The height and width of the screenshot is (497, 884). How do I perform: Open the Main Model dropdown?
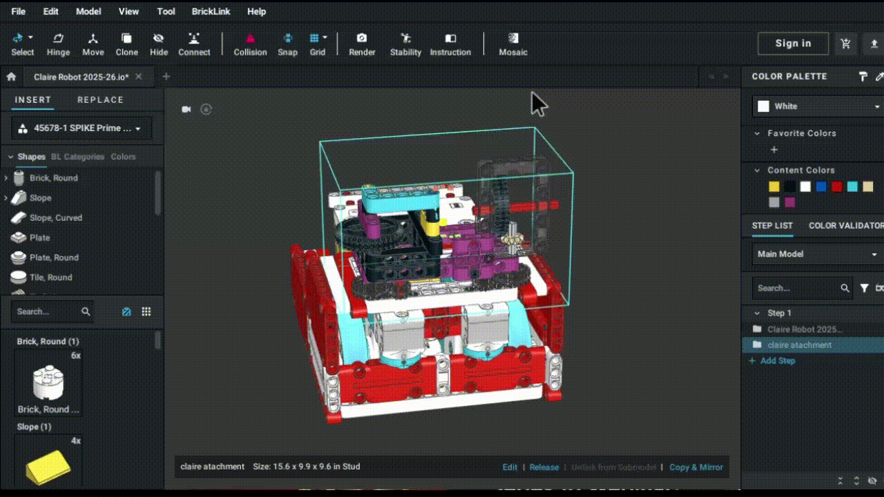[x=815, y=253]
